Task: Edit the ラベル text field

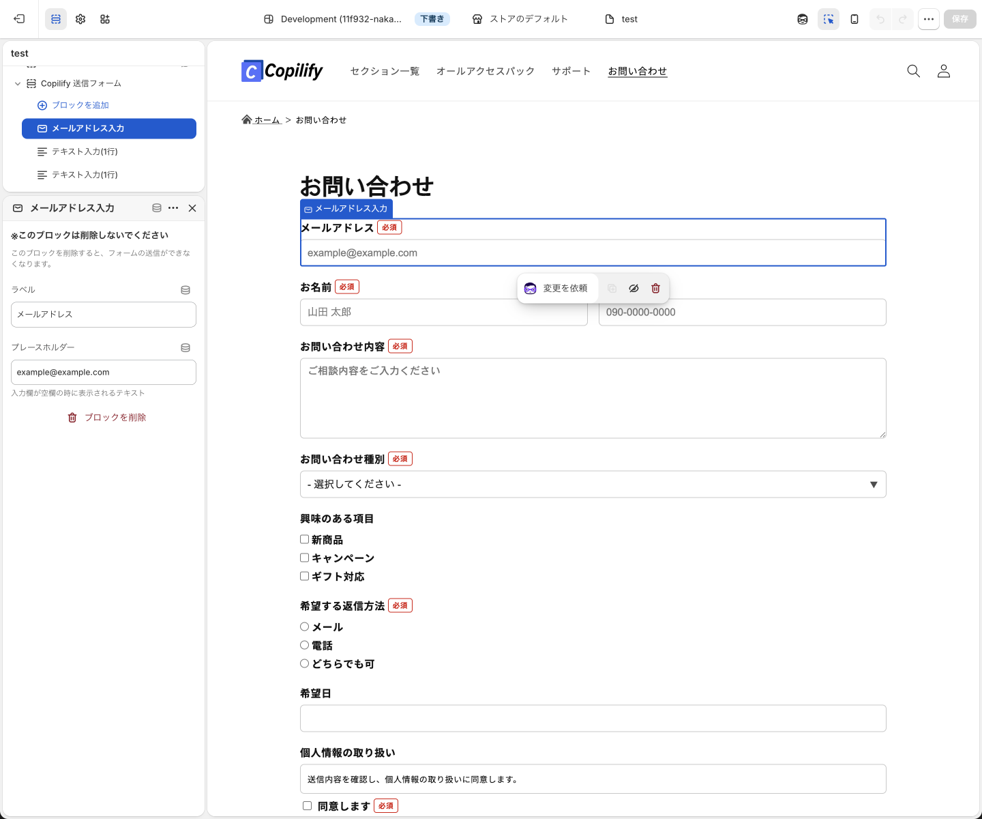Action: [x=104, y=315]
